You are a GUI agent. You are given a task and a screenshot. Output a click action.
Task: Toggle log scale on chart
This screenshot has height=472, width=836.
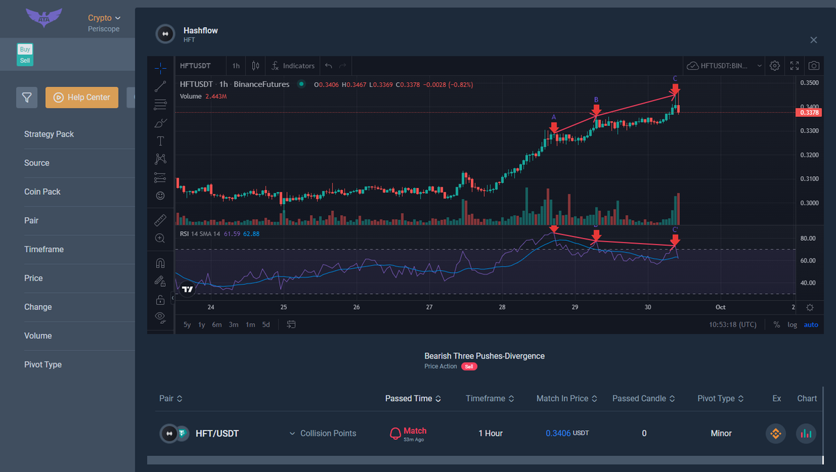tap(792, 325)
